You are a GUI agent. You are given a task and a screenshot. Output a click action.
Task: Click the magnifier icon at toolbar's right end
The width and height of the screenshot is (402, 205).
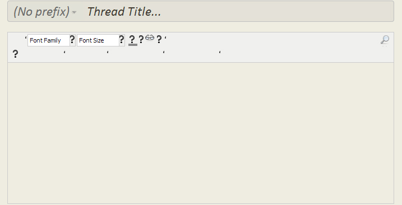(x=385, y=40)
